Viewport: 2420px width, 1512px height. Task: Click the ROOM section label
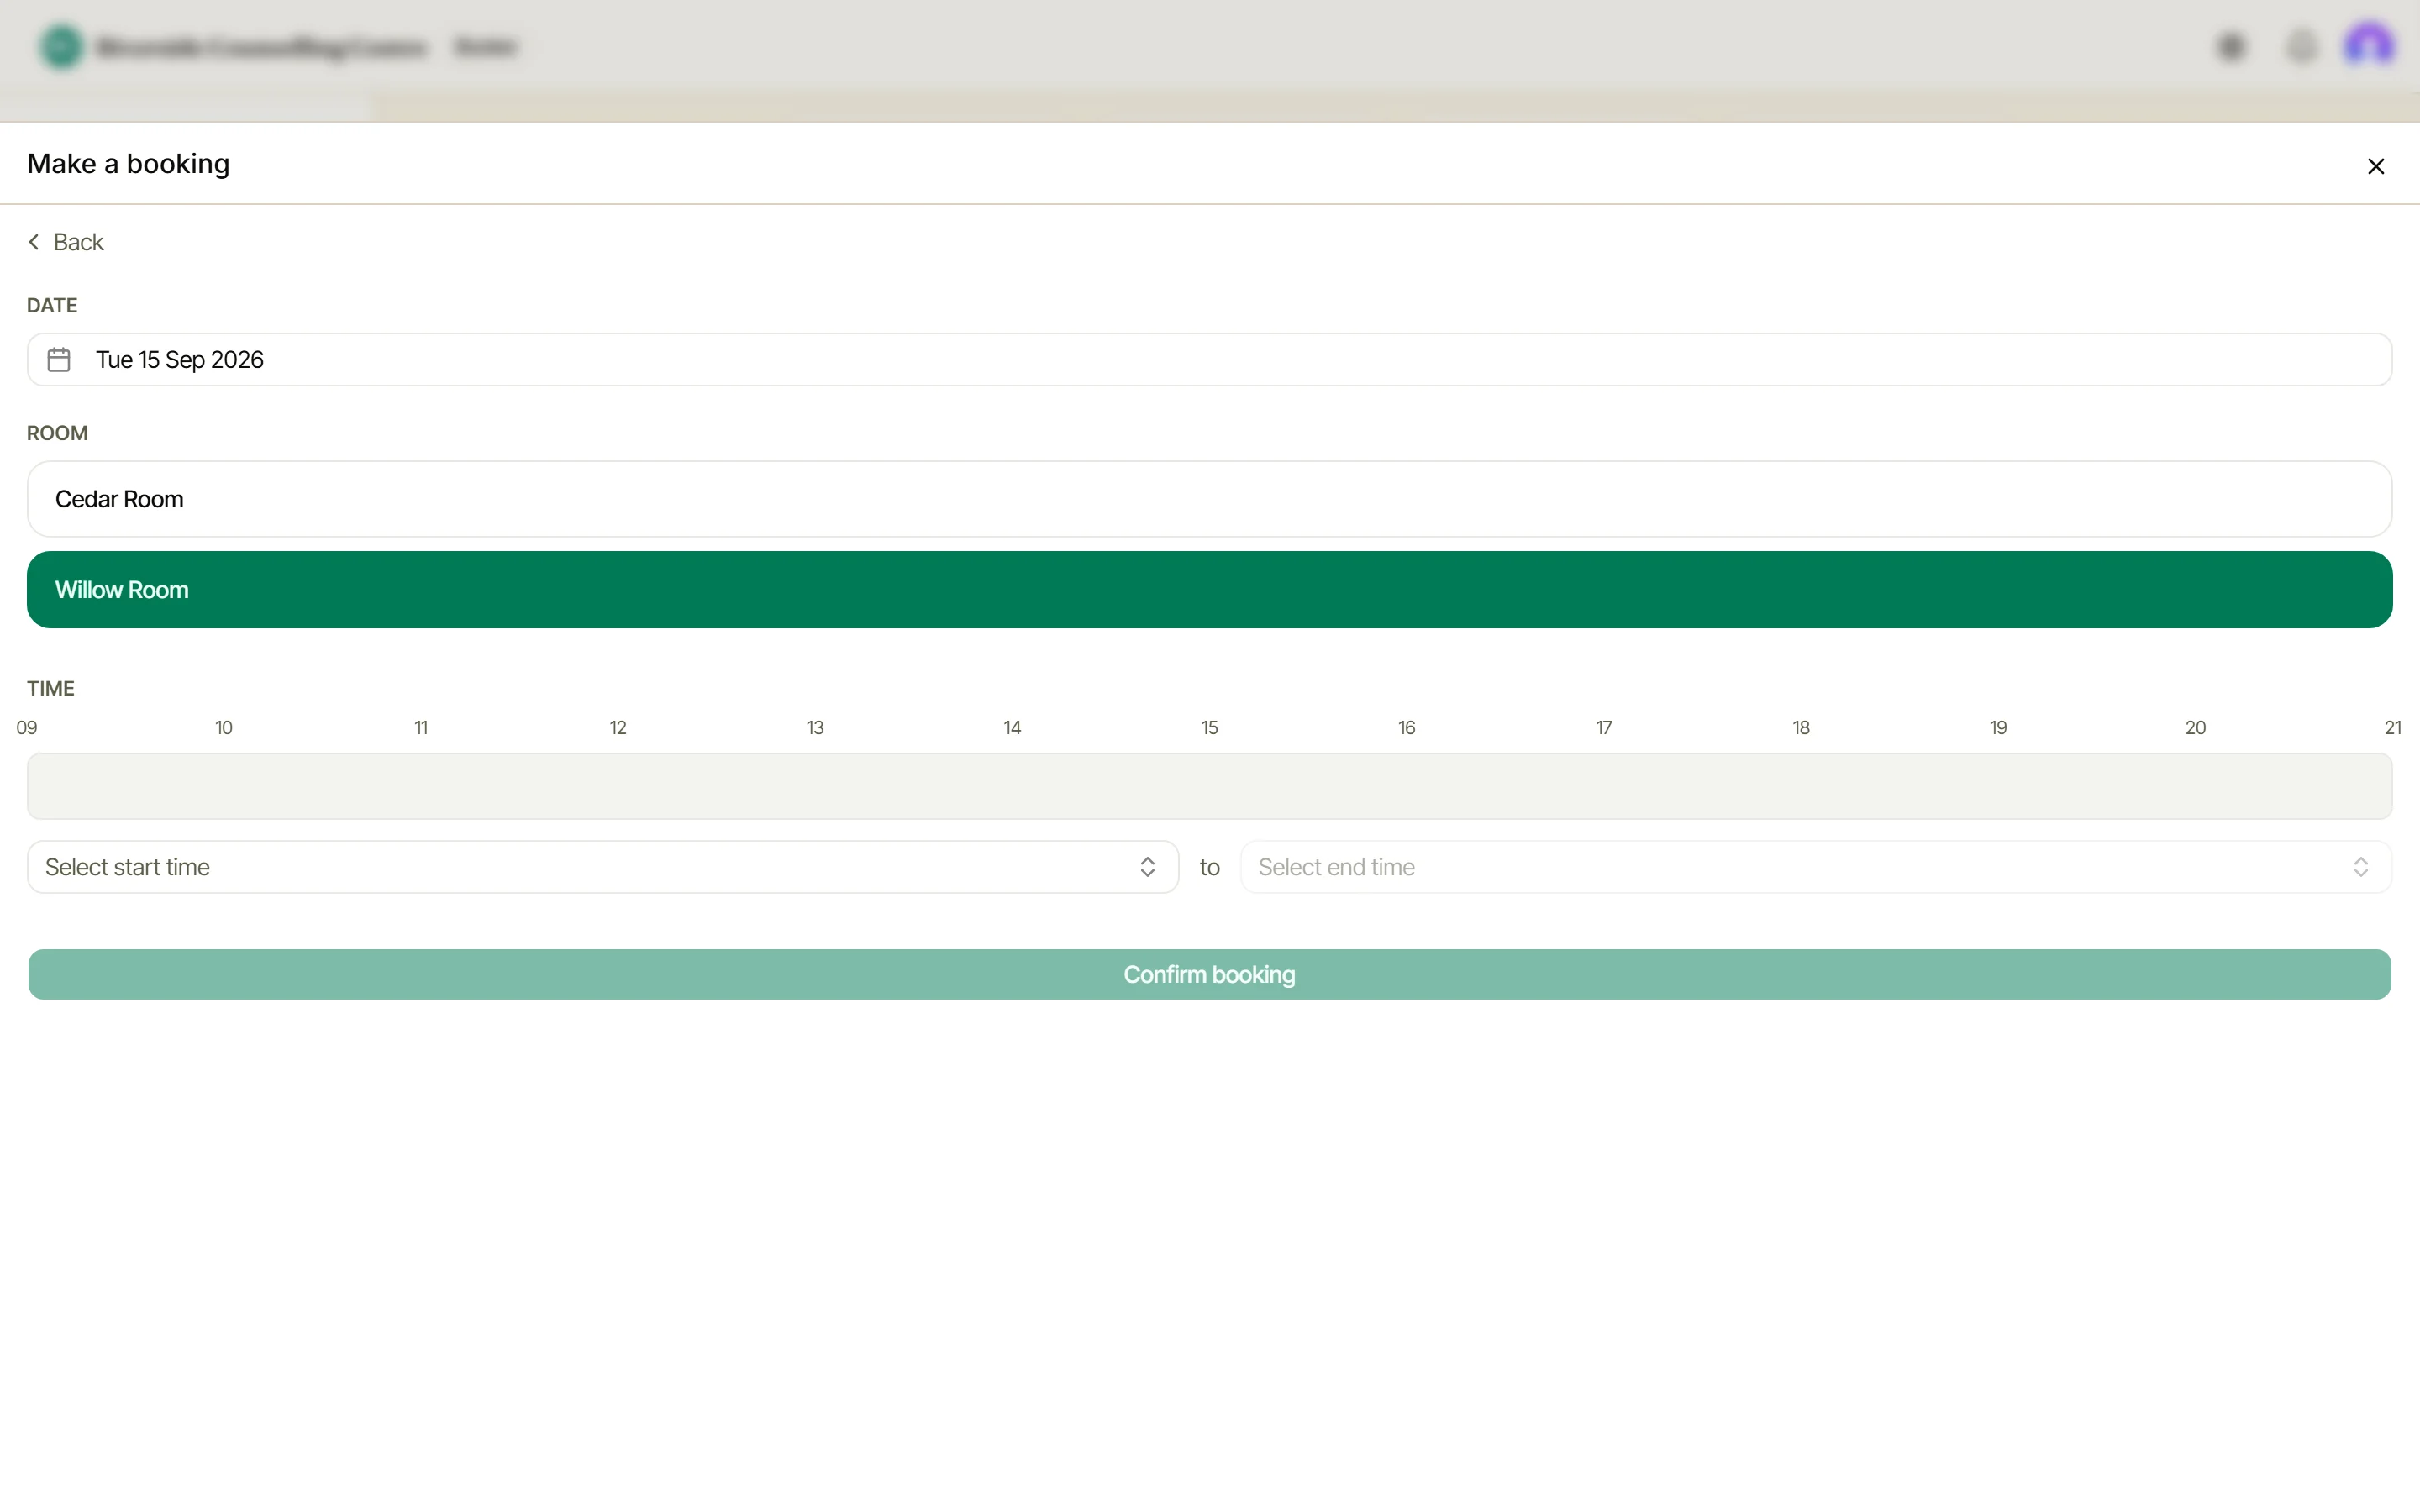pyautogui.click(x=57, y=433)
